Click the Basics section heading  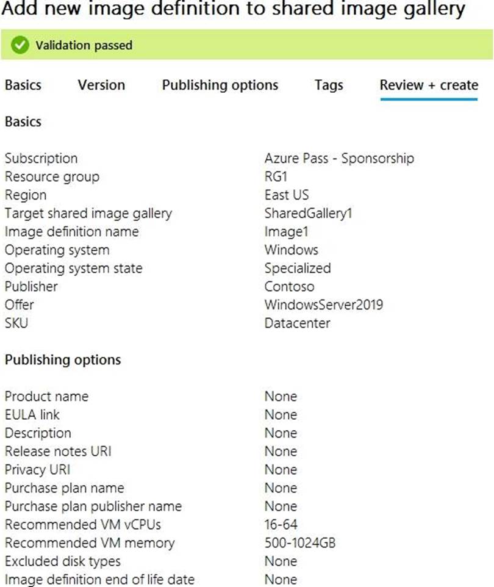coord(23,122)
